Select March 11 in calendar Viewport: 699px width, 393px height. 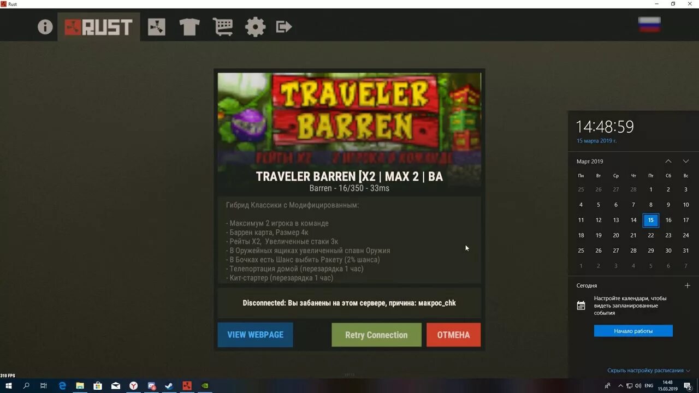[x=581, y=220]
